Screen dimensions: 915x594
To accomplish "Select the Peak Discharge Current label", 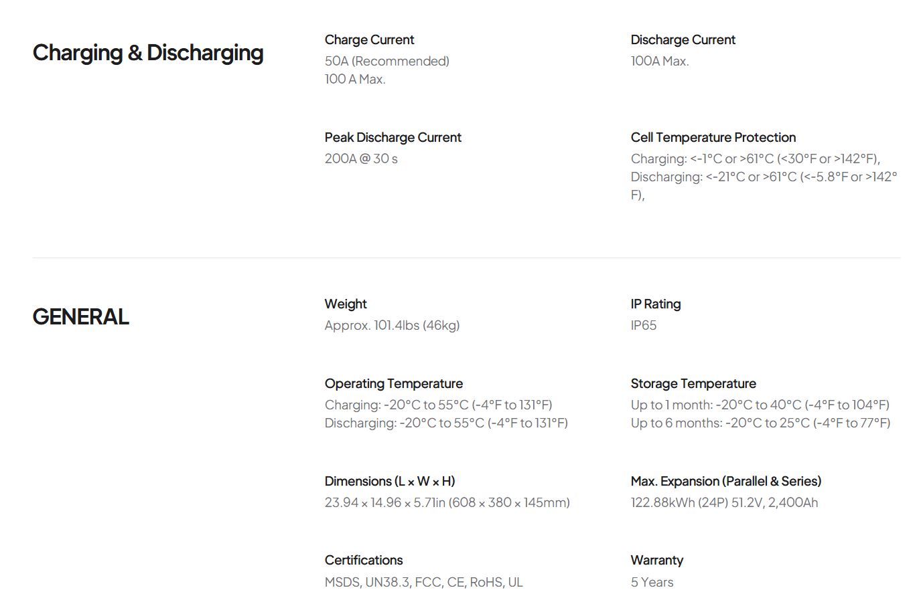I will [x=393, y=138].
